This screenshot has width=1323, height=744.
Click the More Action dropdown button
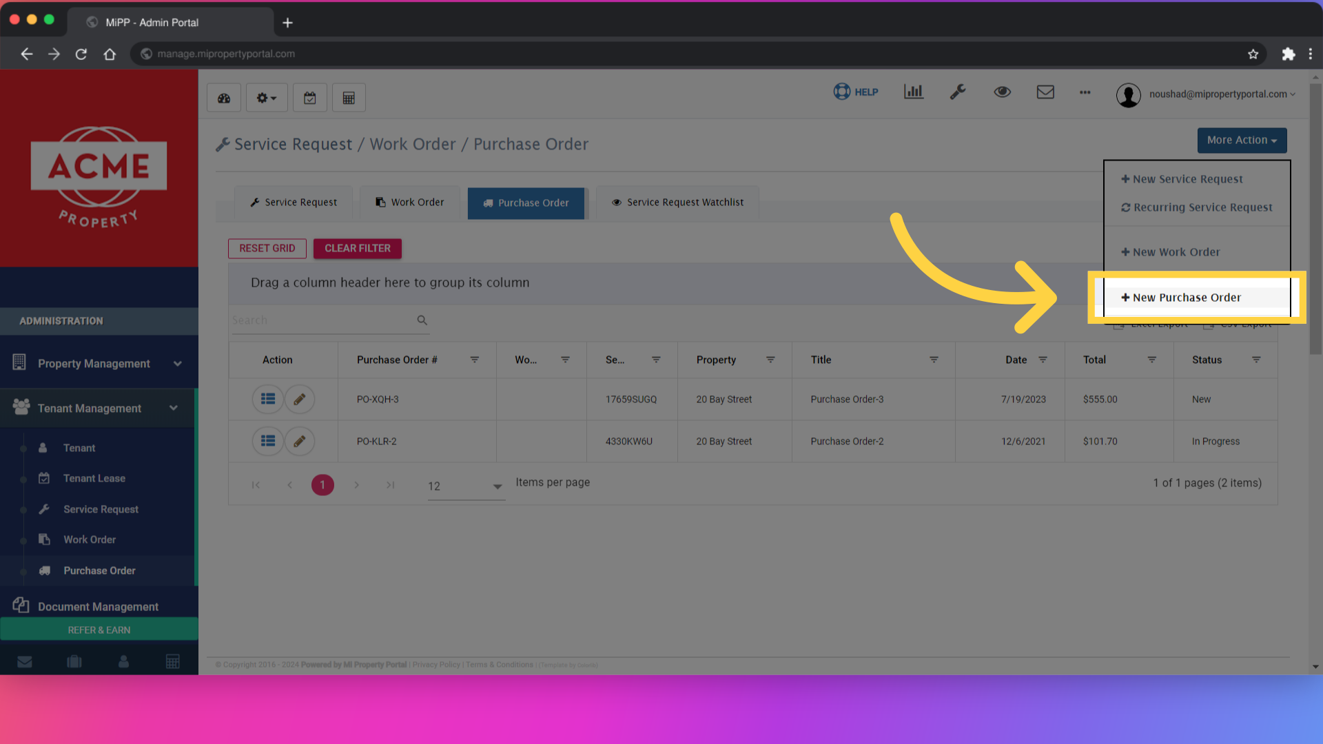pyautogui.click(x=1242, y=140)
